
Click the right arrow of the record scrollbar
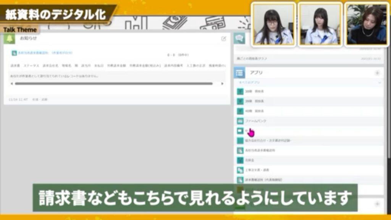click(x=223, y=84)
